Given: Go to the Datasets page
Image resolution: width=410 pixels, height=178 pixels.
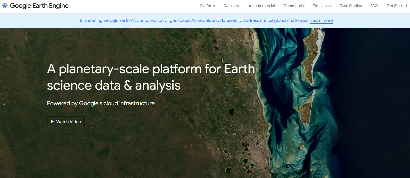Looking at the screenshot, I should [x=231, y=6].
